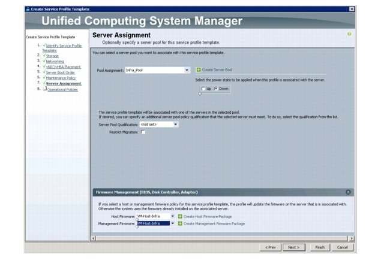Select the Down power state radio button

pos(216,89)
